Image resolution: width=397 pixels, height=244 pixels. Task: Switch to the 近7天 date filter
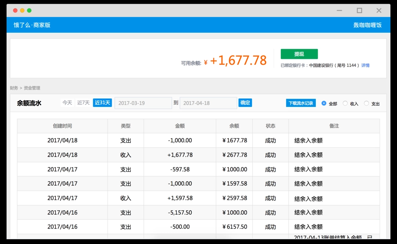(x=83, y=103)
